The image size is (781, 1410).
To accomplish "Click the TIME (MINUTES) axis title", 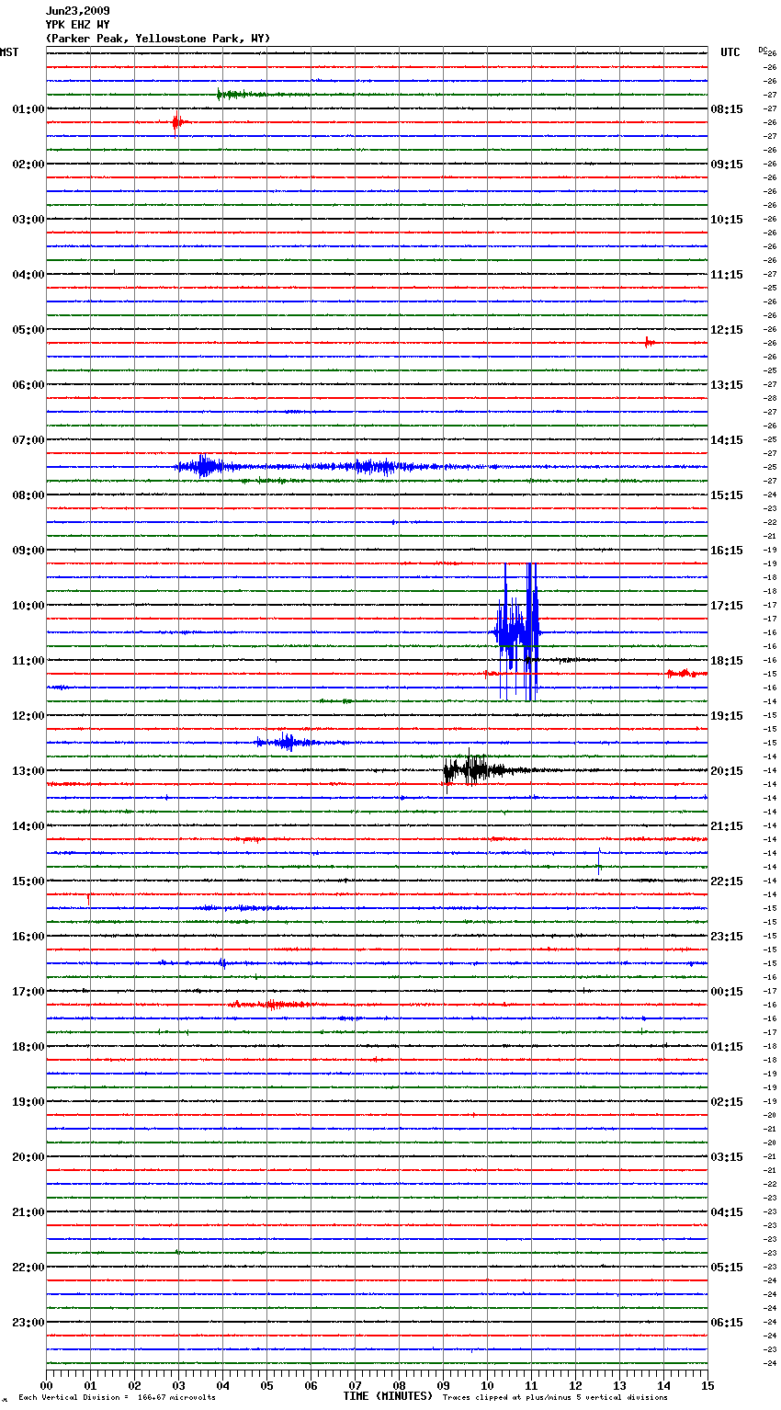I will [388, 1396].
